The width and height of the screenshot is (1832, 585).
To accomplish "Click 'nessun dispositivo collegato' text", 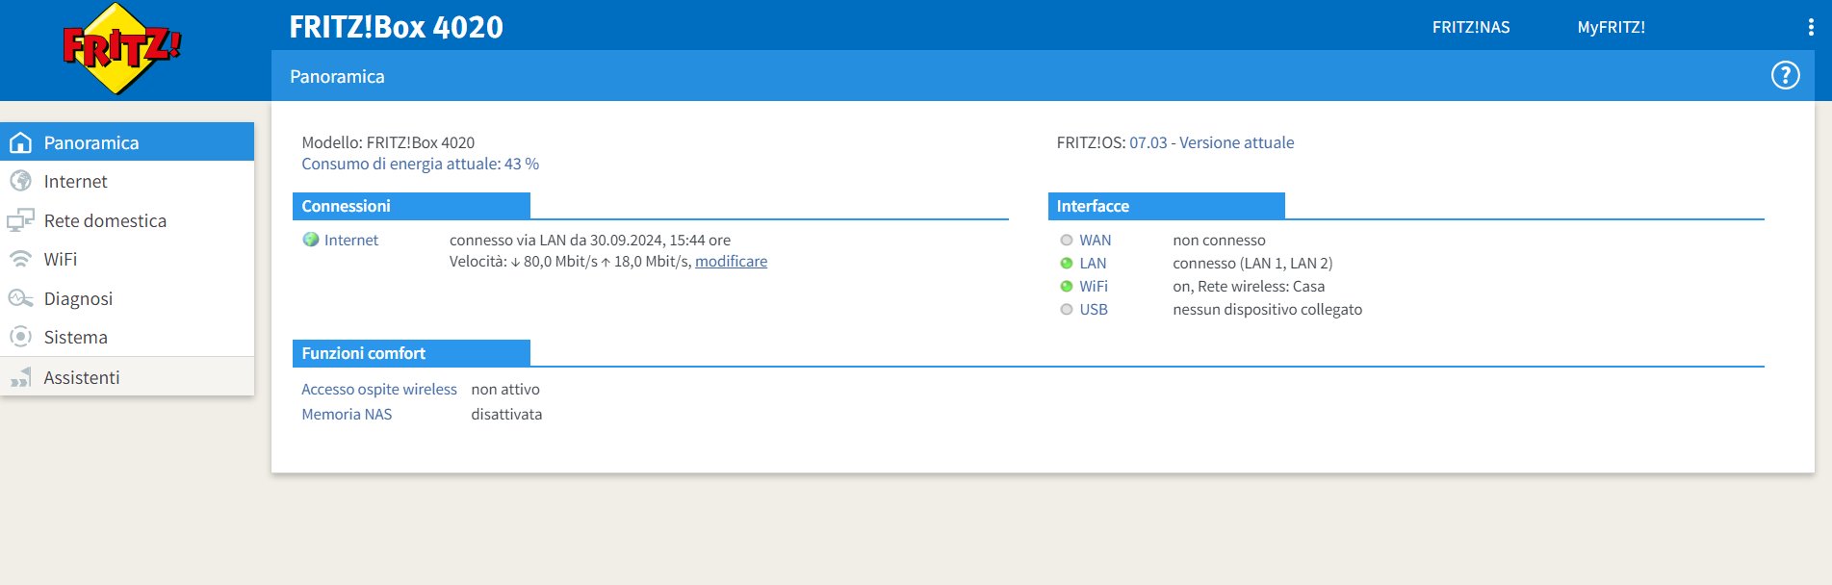I will click(1267, 309).
